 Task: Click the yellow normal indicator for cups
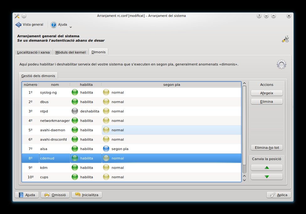[x=106, y=177]
